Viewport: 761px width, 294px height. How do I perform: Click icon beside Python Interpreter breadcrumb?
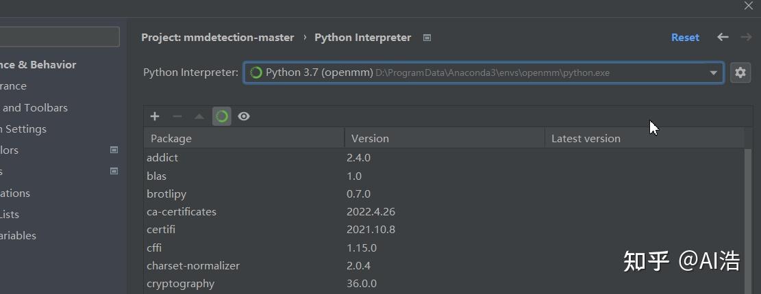pyautogui.click(x=427, y=38)
